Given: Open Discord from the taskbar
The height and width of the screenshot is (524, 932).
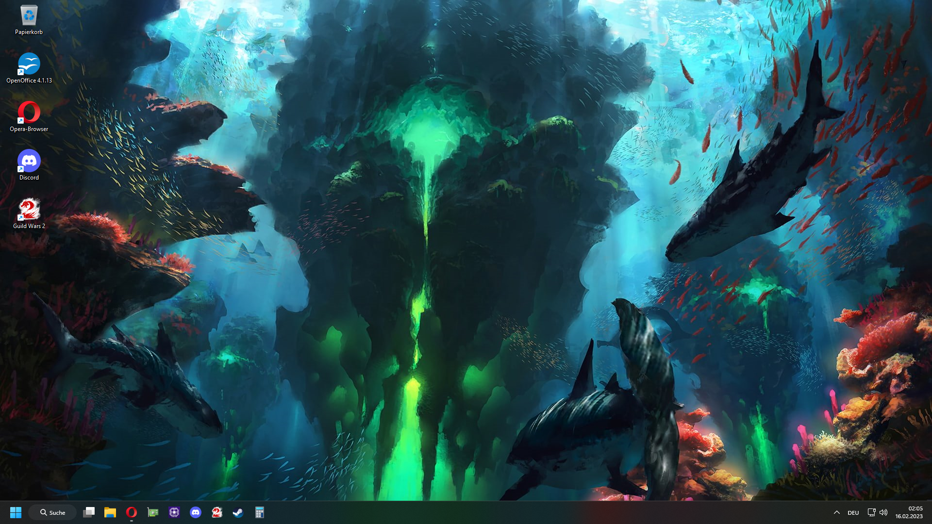Looking at the screenshot, I should click(x=196, y=512).
